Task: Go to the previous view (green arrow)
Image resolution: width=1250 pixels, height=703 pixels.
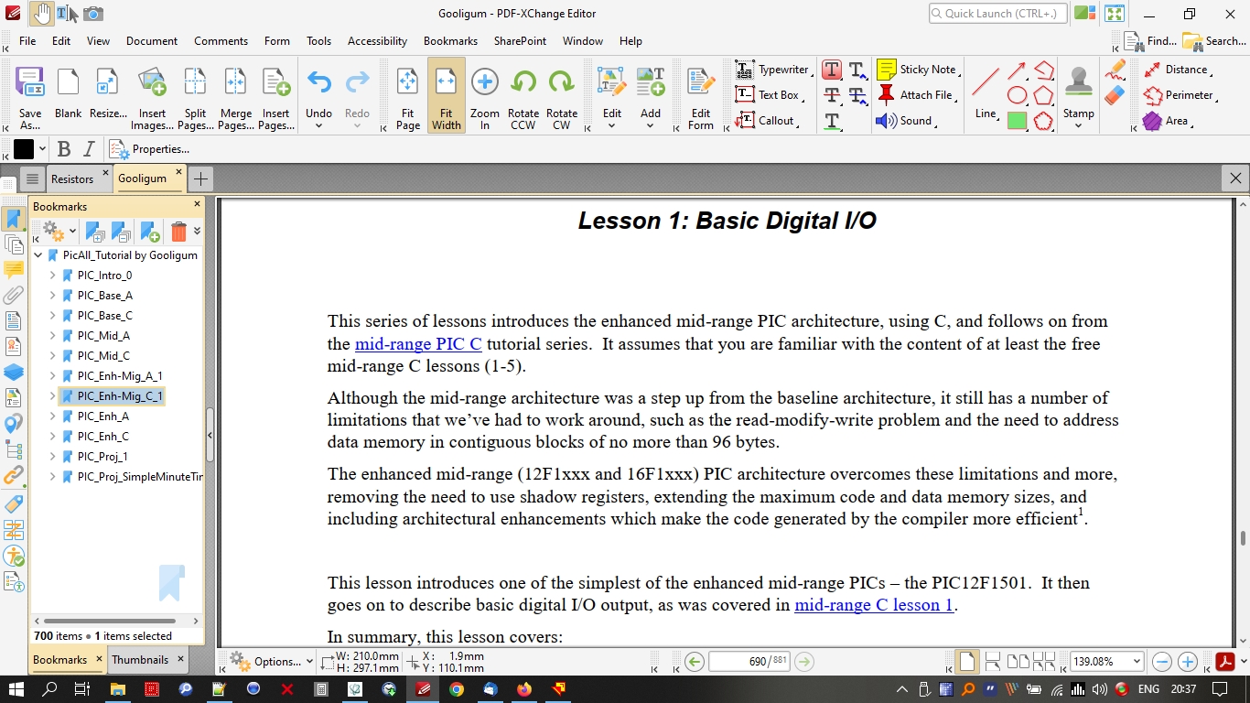Action: [695, 661]
